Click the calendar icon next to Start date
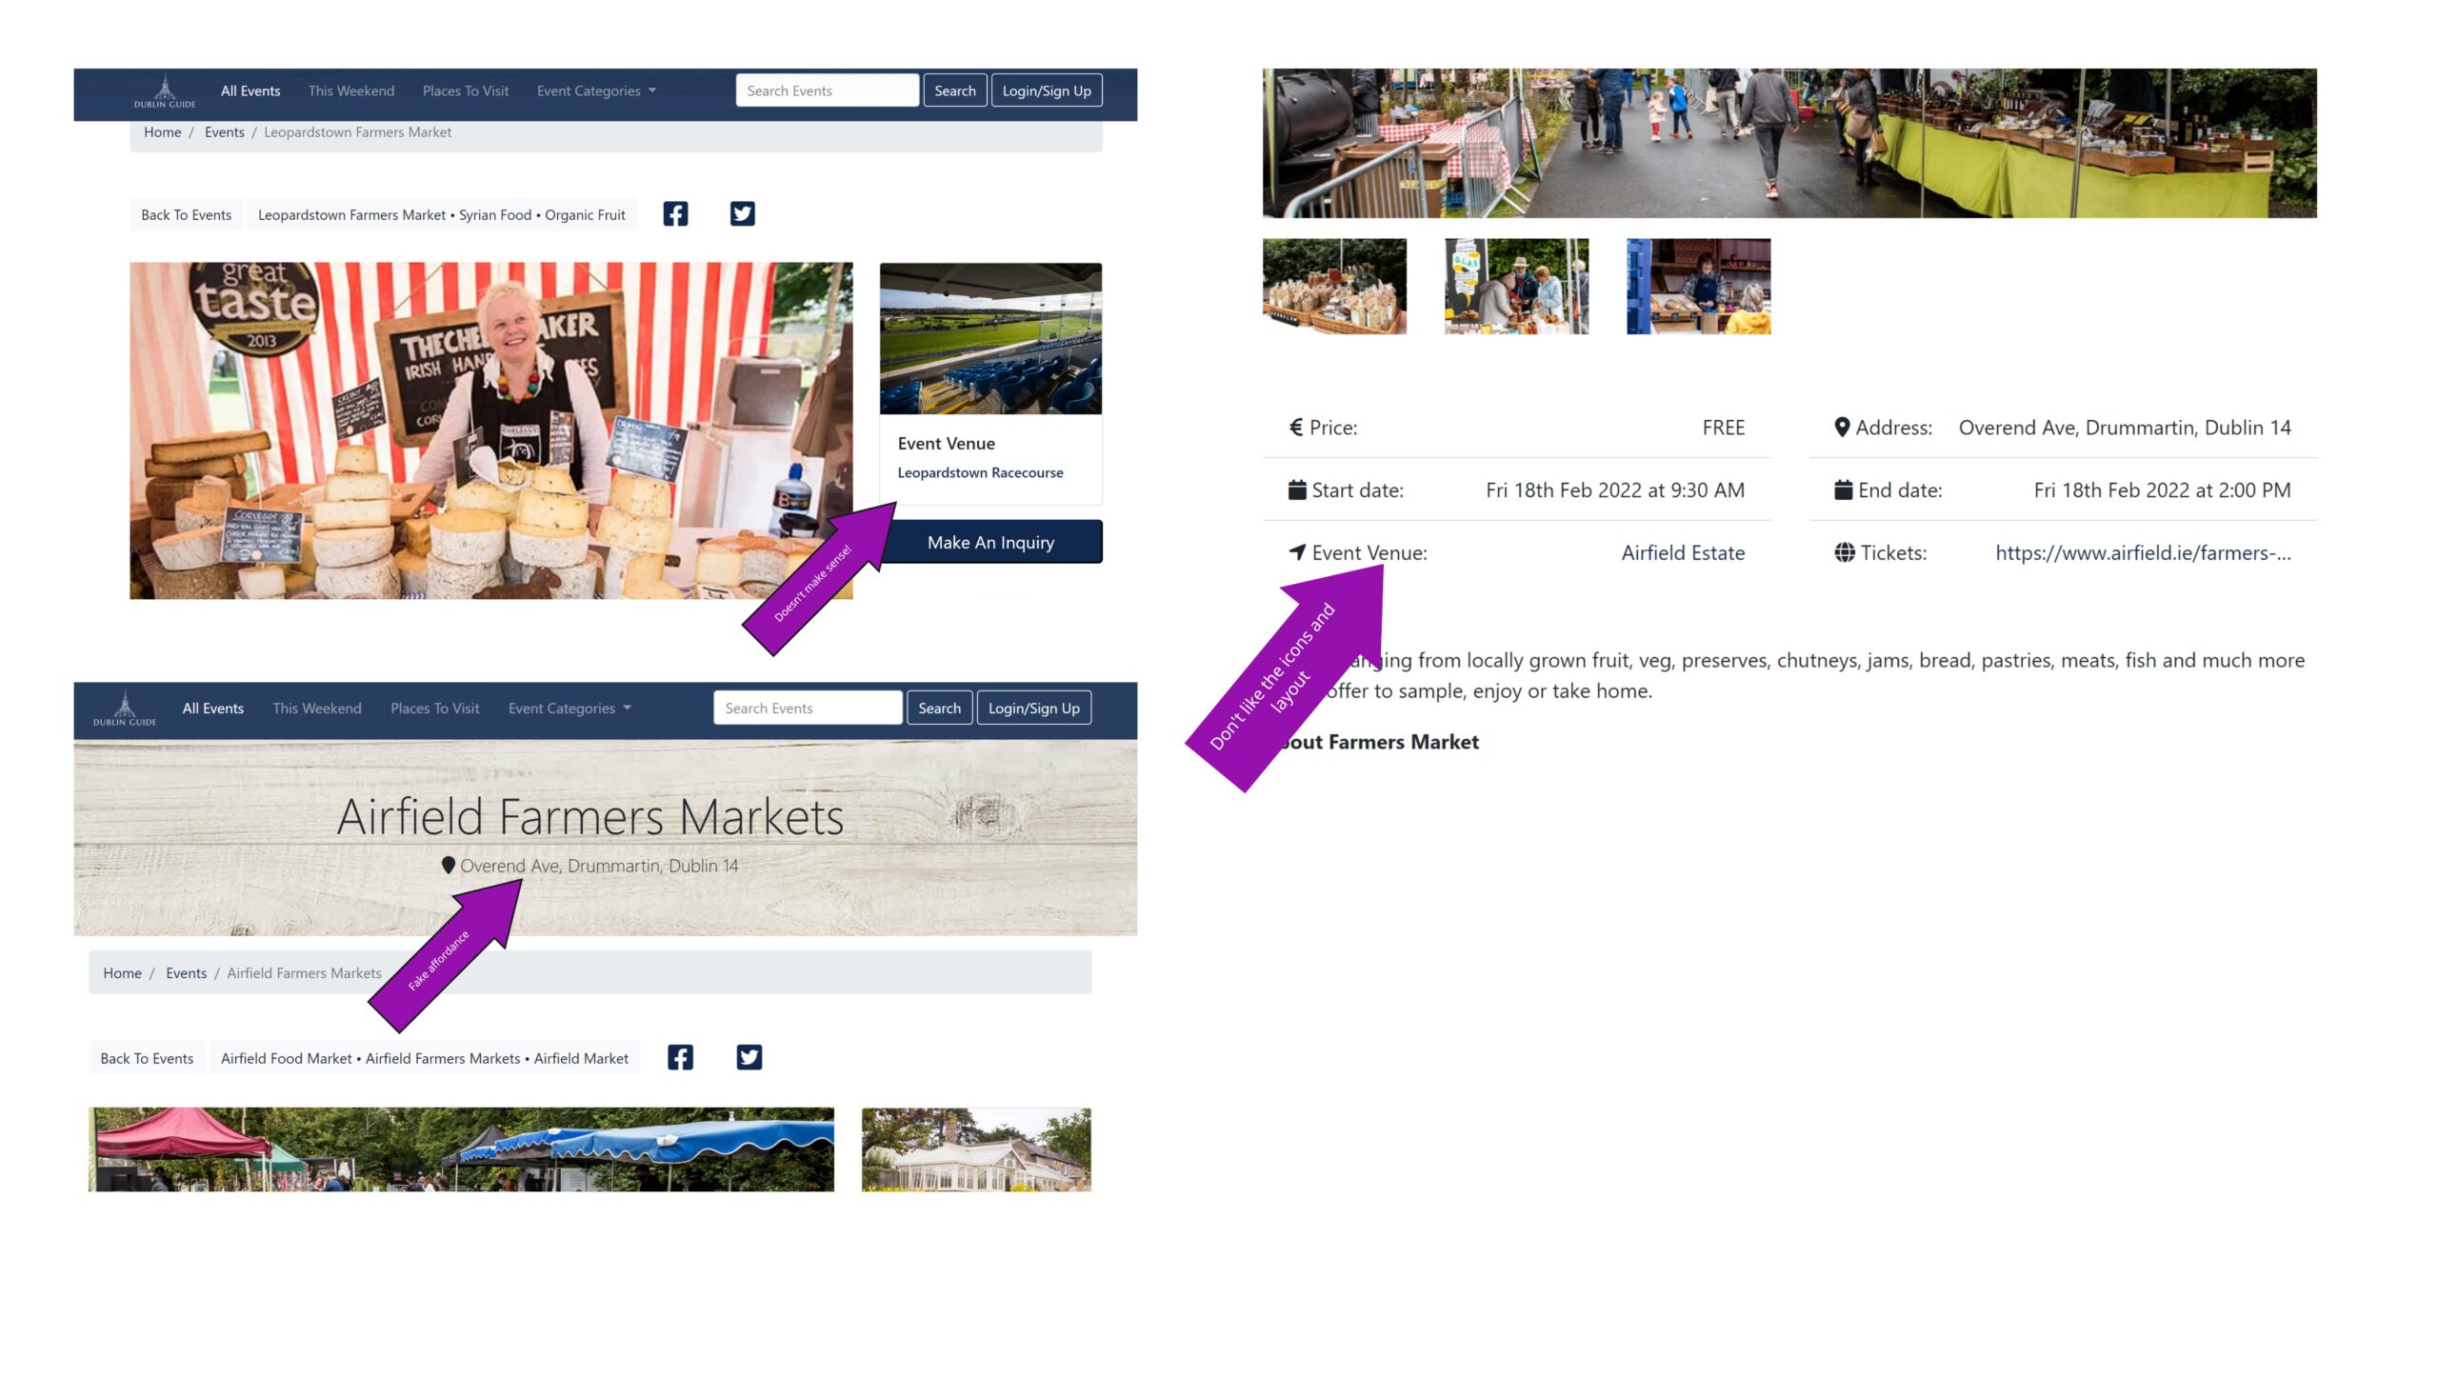 pos(1299,489)
